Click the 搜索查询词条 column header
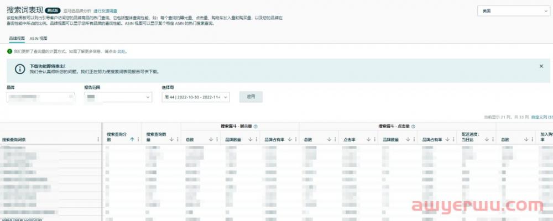The height and width of the screenshot is (221, 553). 14,140
